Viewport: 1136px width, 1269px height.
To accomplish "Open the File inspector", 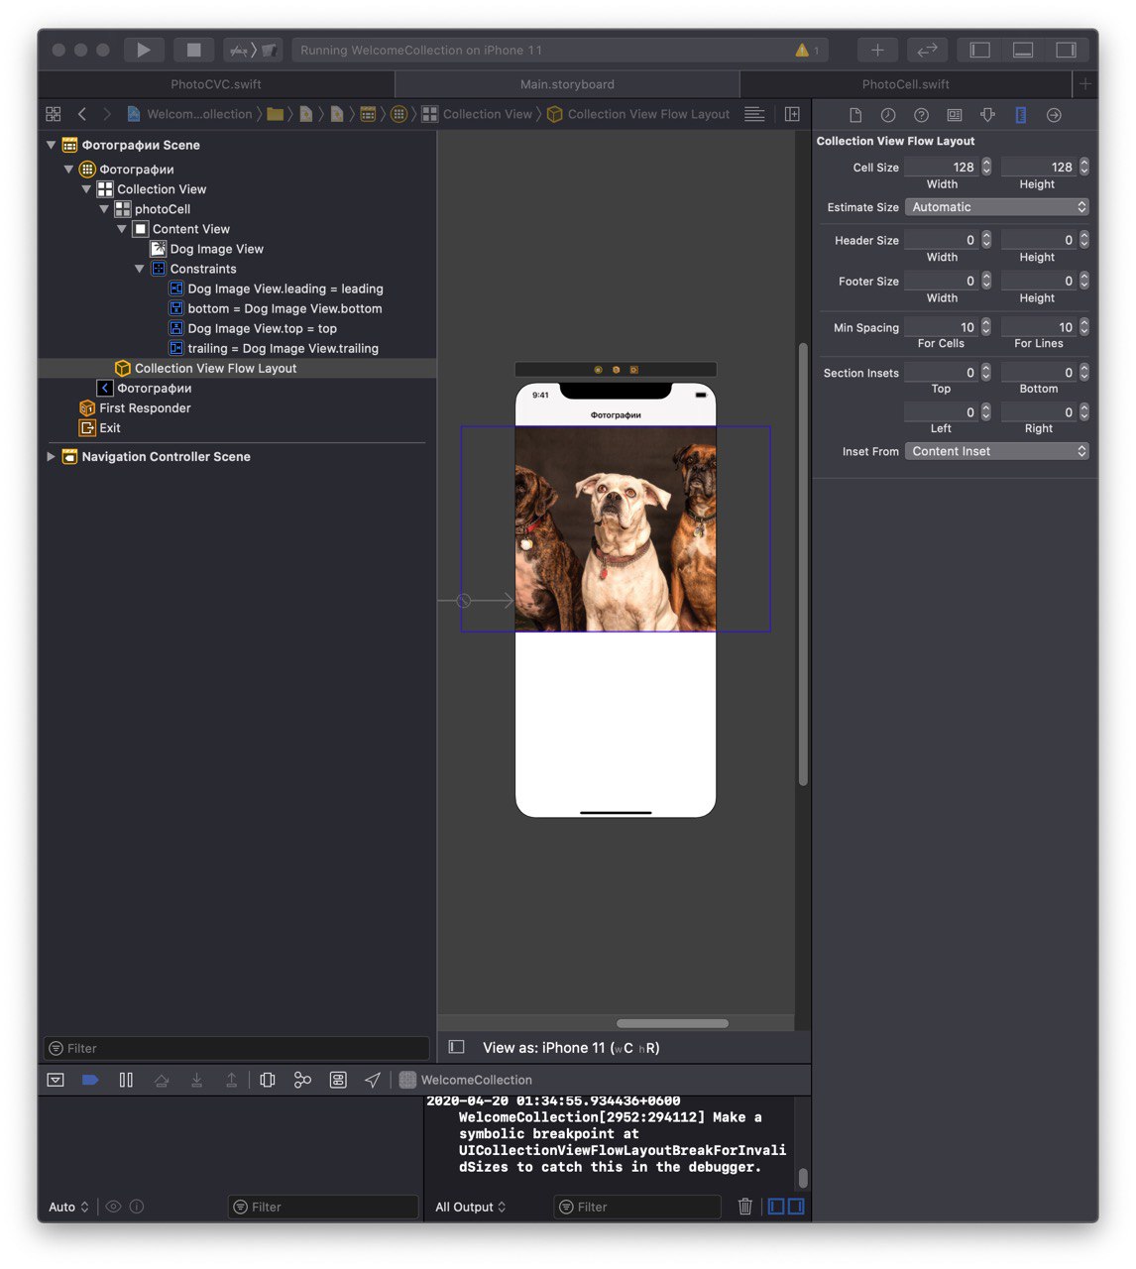I will click(x=855, y=115).
